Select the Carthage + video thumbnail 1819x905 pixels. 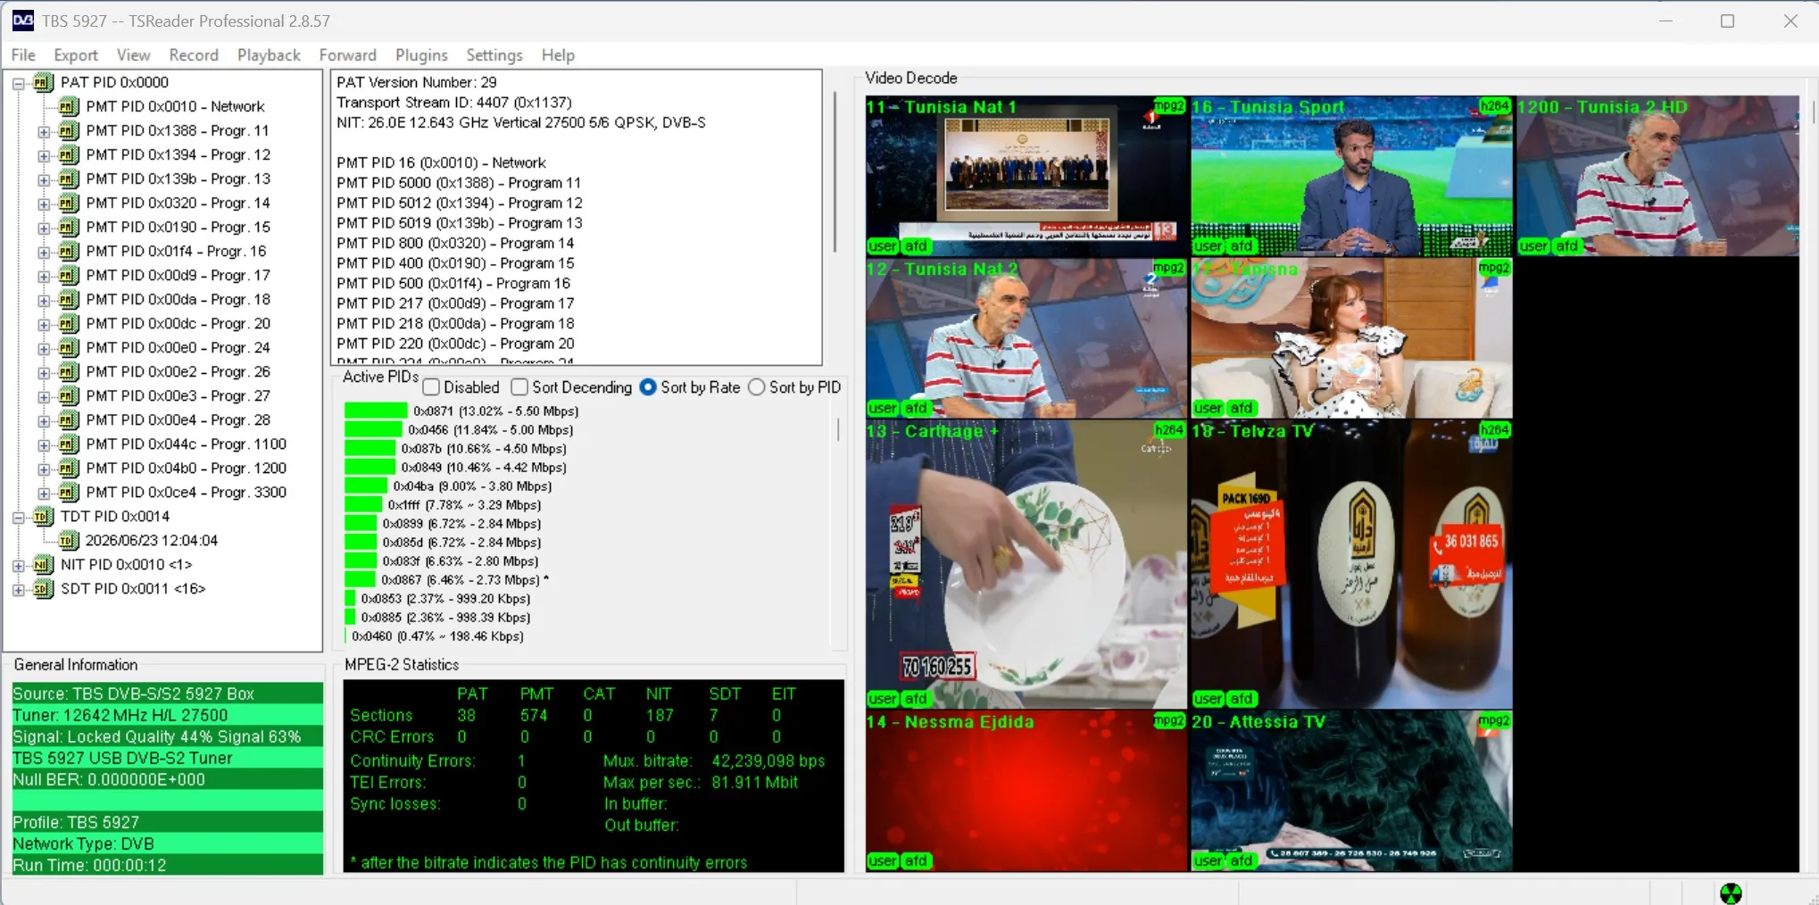(x=1026, y=564)
